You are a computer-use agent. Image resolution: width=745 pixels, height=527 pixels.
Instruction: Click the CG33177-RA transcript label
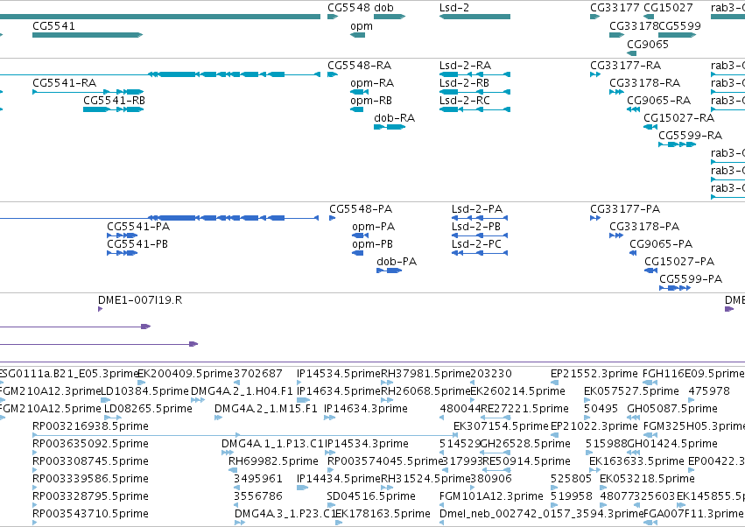(625, 65)
